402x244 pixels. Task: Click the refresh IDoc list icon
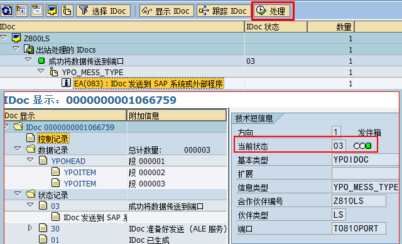7,11
